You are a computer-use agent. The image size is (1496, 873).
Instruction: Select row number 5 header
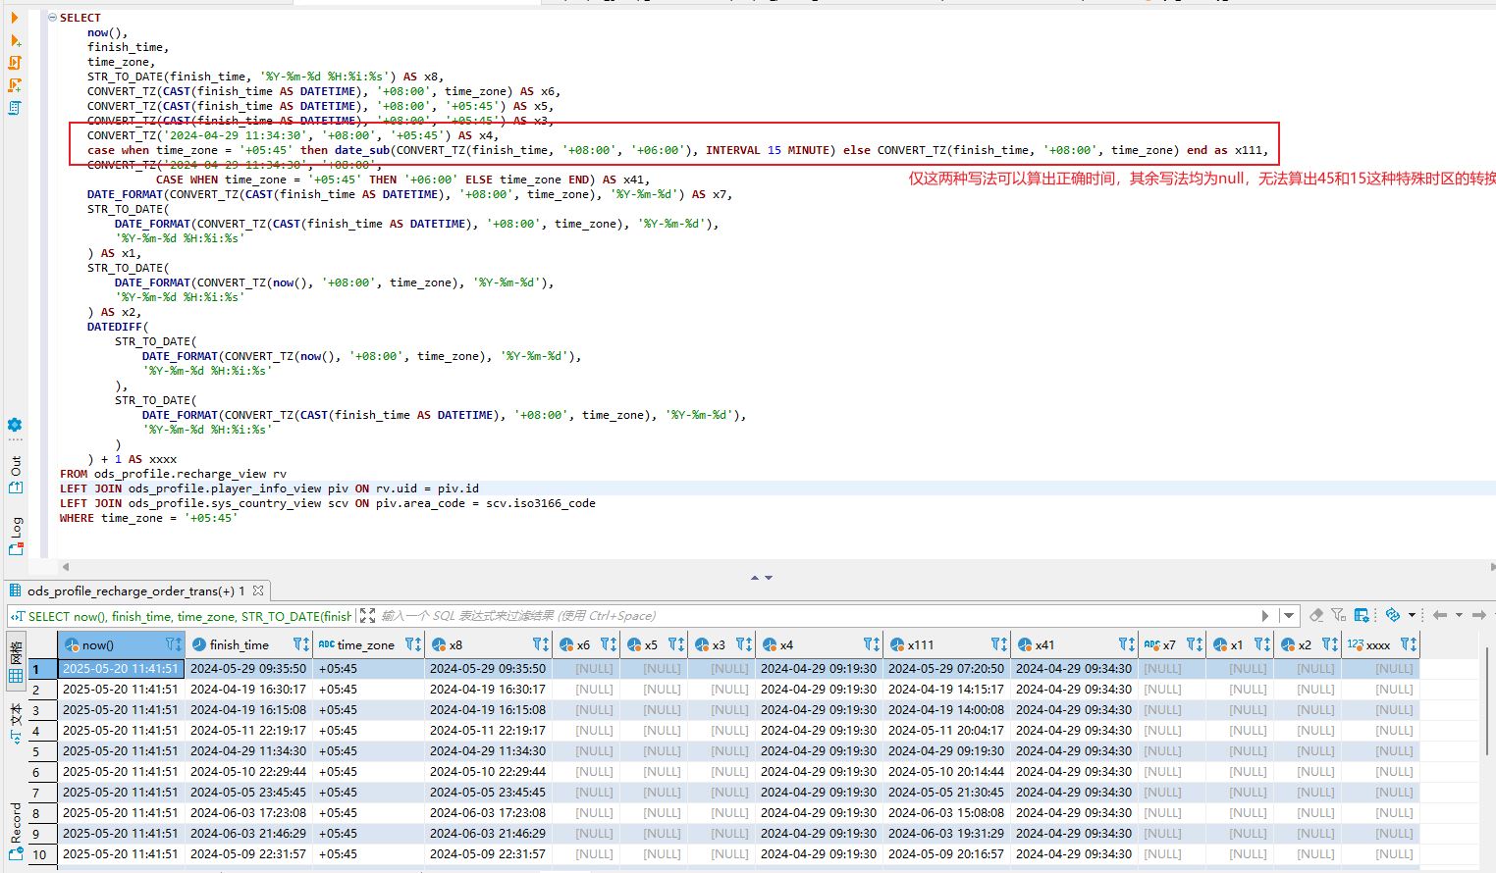[42, 751]
